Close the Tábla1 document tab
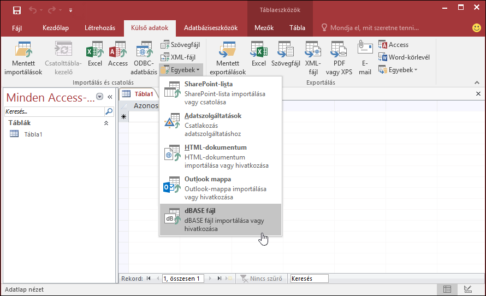This screenshot has height=296, width=486. [x=478, y=93]
